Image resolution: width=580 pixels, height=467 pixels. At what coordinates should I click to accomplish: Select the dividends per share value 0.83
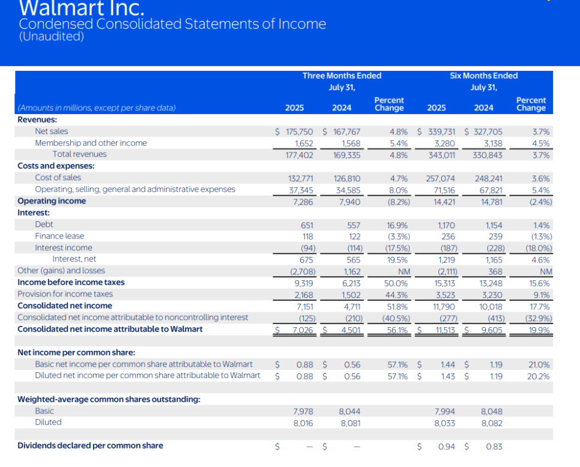[494, 447]
